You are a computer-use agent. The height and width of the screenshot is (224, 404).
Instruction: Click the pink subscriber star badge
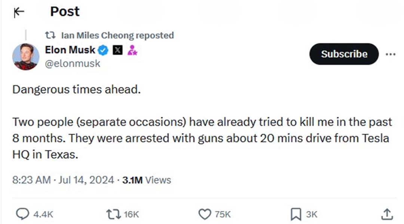132,50
